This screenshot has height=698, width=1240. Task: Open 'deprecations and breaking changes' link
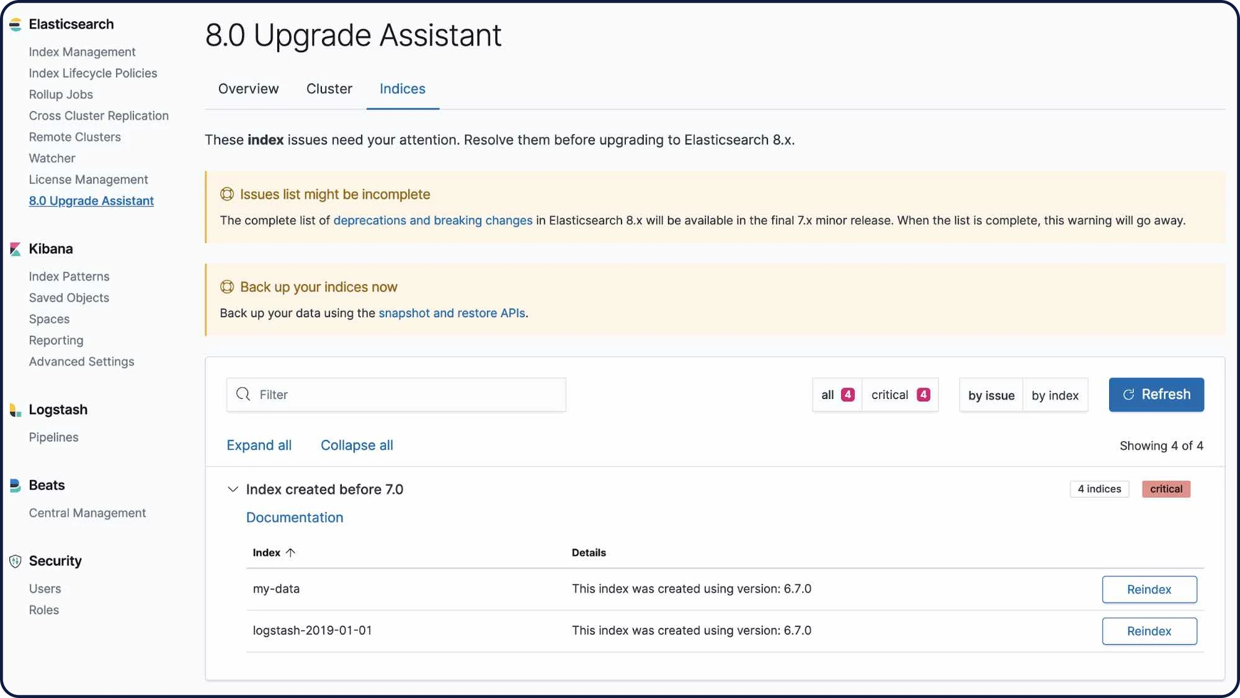433,220
